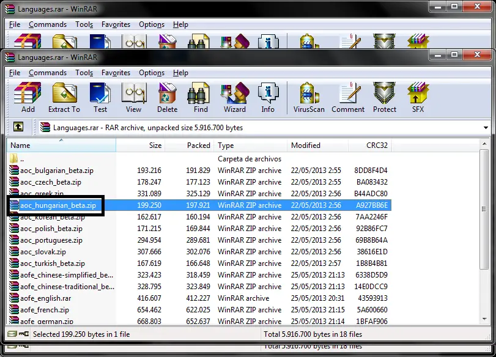
Task: Click the Delete toolbar icon
Action: pos(168,97)
